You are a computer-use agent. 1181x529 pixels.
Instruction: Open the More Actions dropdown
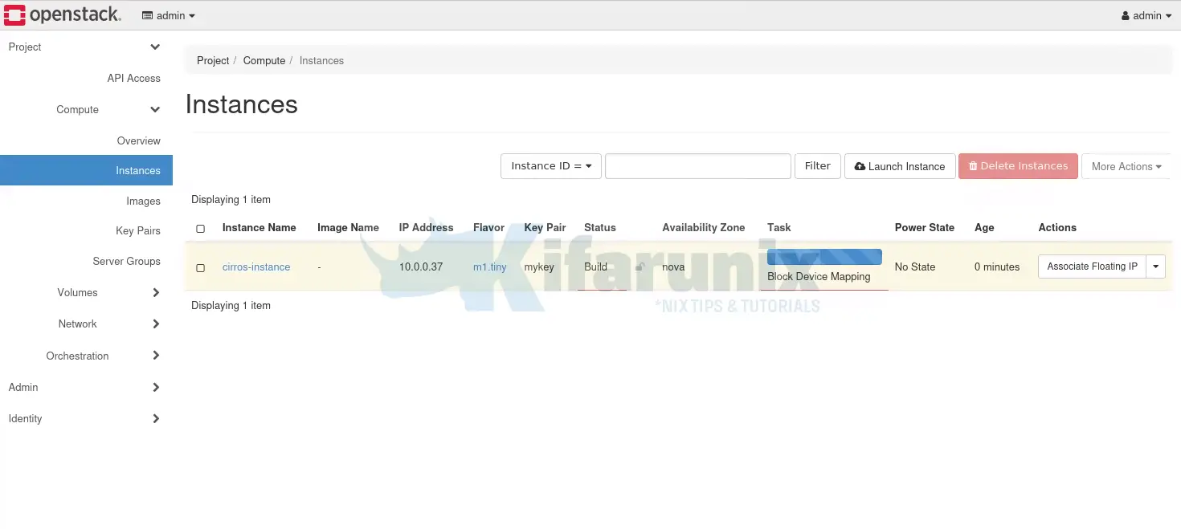point(1126,166)
